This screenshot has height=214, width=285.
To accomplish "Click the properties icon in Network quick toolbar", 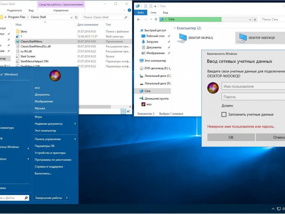I will point(146,6).
